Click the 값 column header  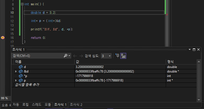[120, 62]
